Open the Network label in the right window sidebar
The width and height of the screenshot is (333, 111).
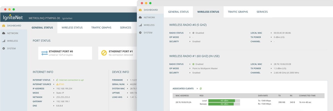pos(149,17)
